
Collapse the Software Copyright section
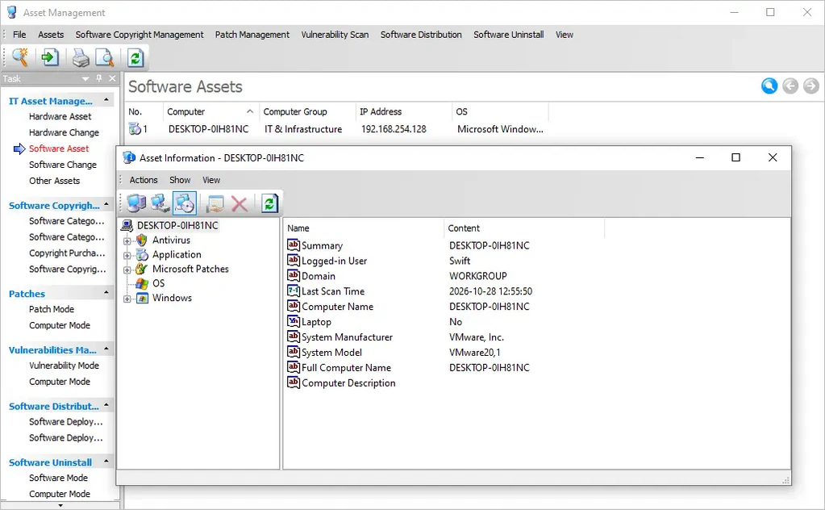click(x=106, y=204)
